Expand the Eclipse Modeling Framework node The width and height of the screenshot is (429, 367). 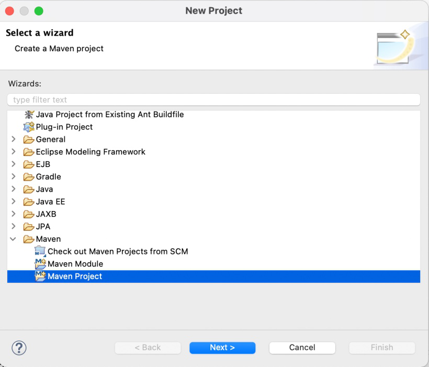coord(14,152)
